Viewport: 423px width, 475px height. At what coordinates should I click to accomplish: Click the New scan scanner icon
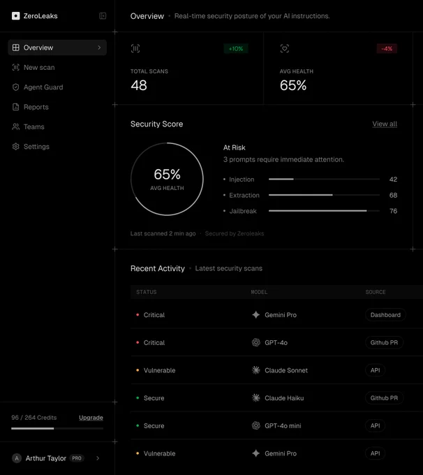[x=16, y=67]
